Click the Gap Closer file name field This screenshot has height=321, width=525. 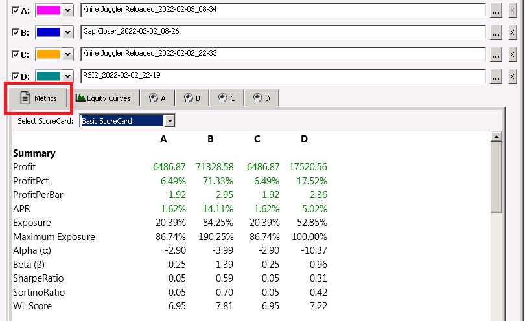click(x=283, y=32)
